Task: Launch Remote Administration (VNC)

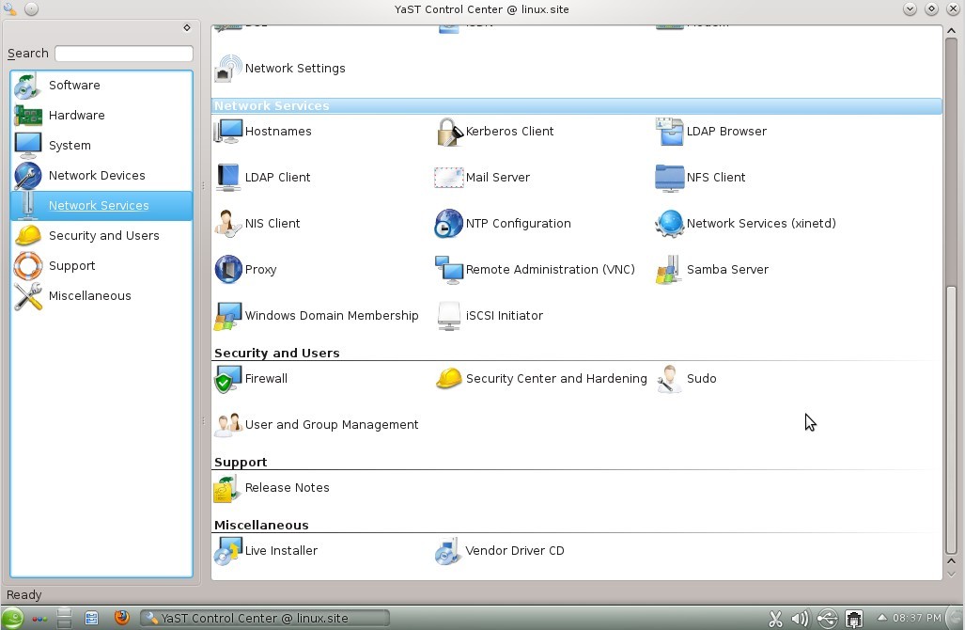Action: (535, 270)
